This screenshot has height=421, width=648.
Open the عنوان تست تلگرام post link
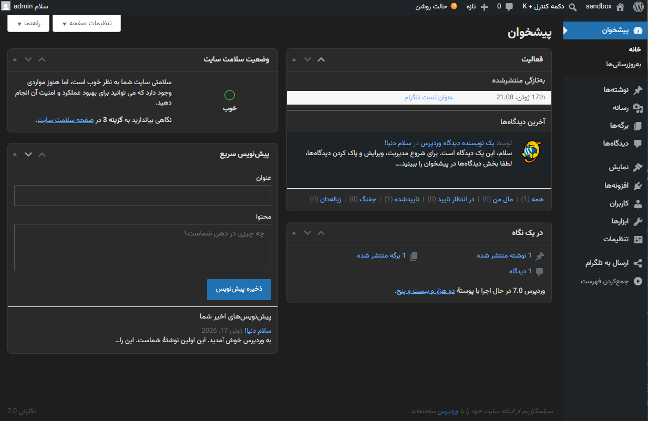pos(429,97)
